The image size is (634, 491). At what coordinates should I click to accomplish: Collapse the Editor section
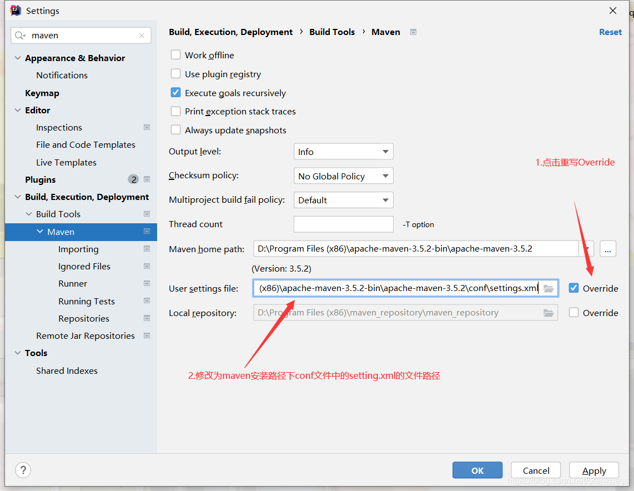pos(17,110)
